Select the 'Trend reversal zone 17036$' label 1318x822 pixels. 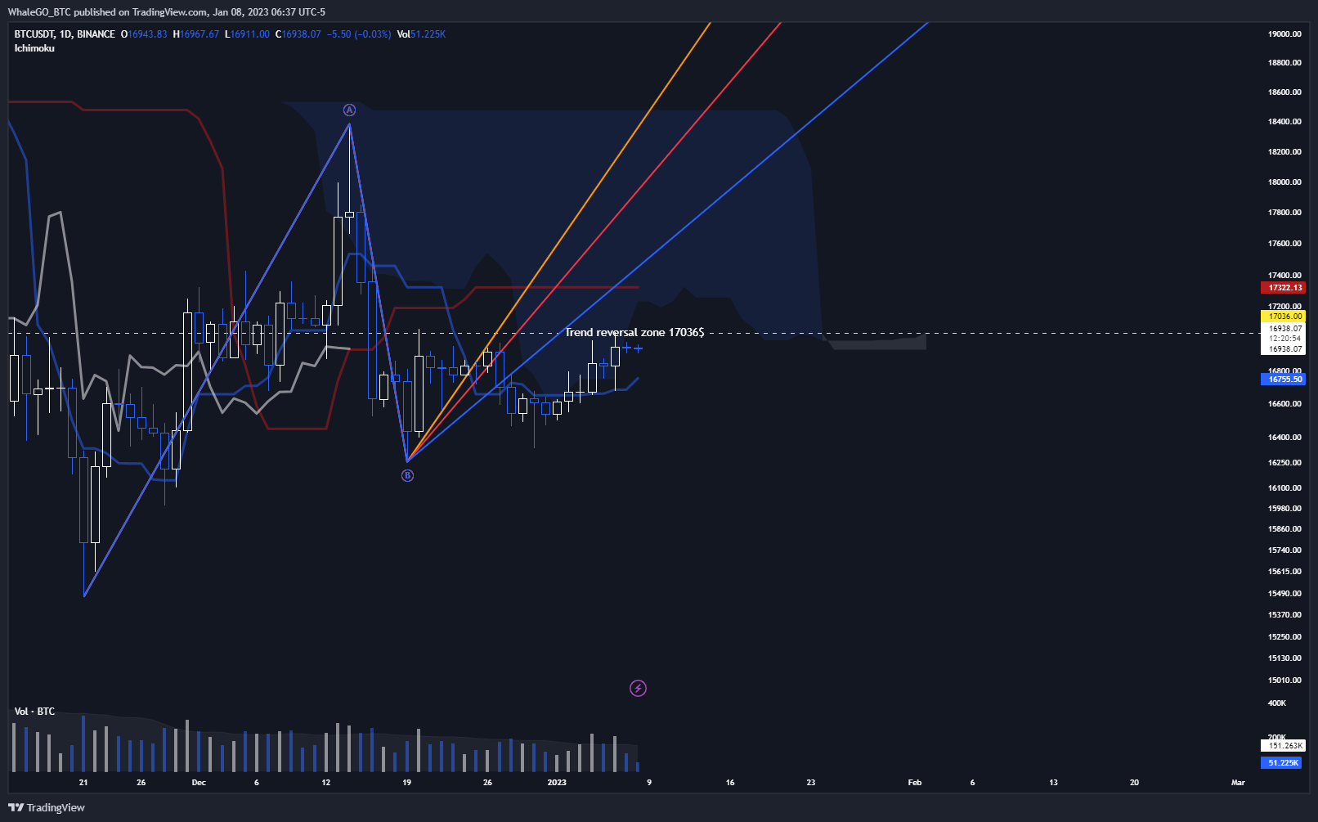pos(634,332)
